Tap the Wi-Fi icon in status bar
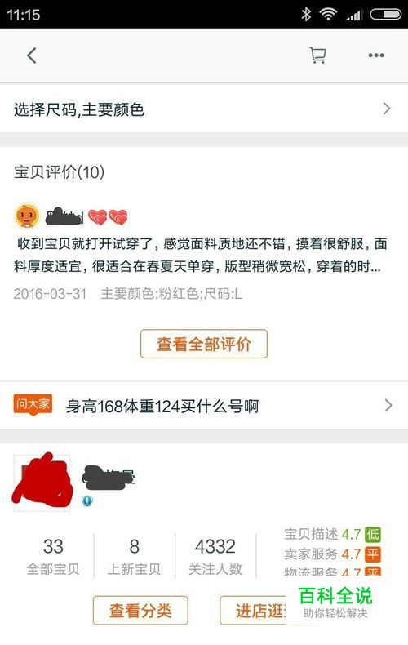408x645 pixels. 328,15
